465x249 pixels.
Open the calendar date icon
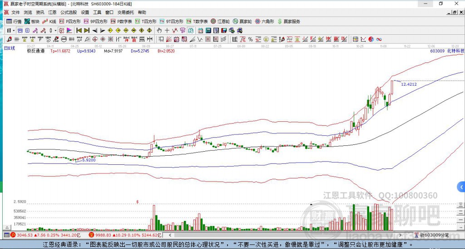[200, 30]
